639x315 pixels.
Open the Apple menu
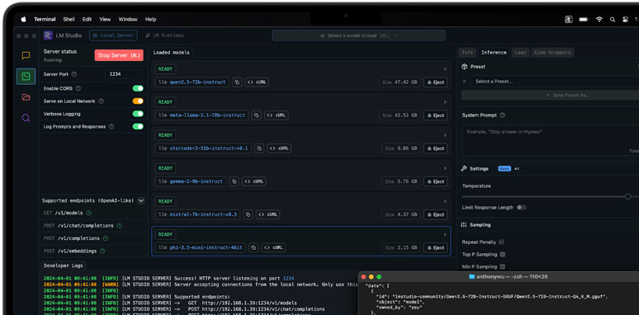23,19
